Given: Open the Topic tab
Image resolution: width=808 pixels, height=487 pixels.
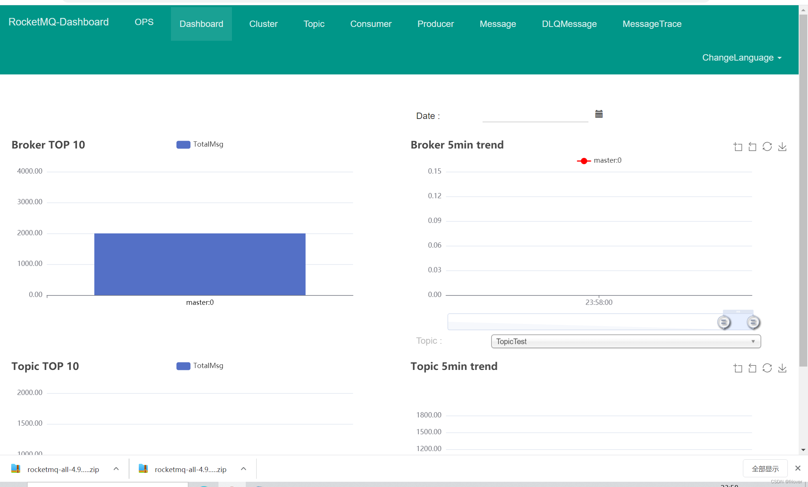Looking at the screenshot, I should click(x=314, y=24).
